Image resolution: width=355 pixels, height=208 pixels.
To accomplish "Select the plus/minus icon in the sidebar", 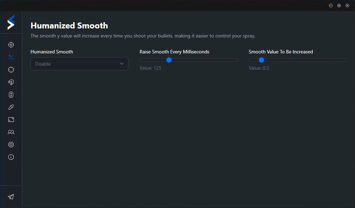I will click(11, 57).
